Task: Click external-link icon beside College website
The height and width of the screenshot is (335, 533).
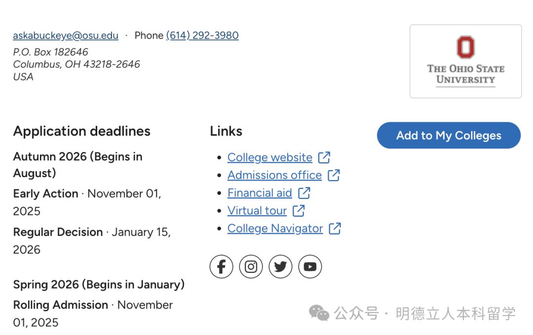Action: (324, 157)
